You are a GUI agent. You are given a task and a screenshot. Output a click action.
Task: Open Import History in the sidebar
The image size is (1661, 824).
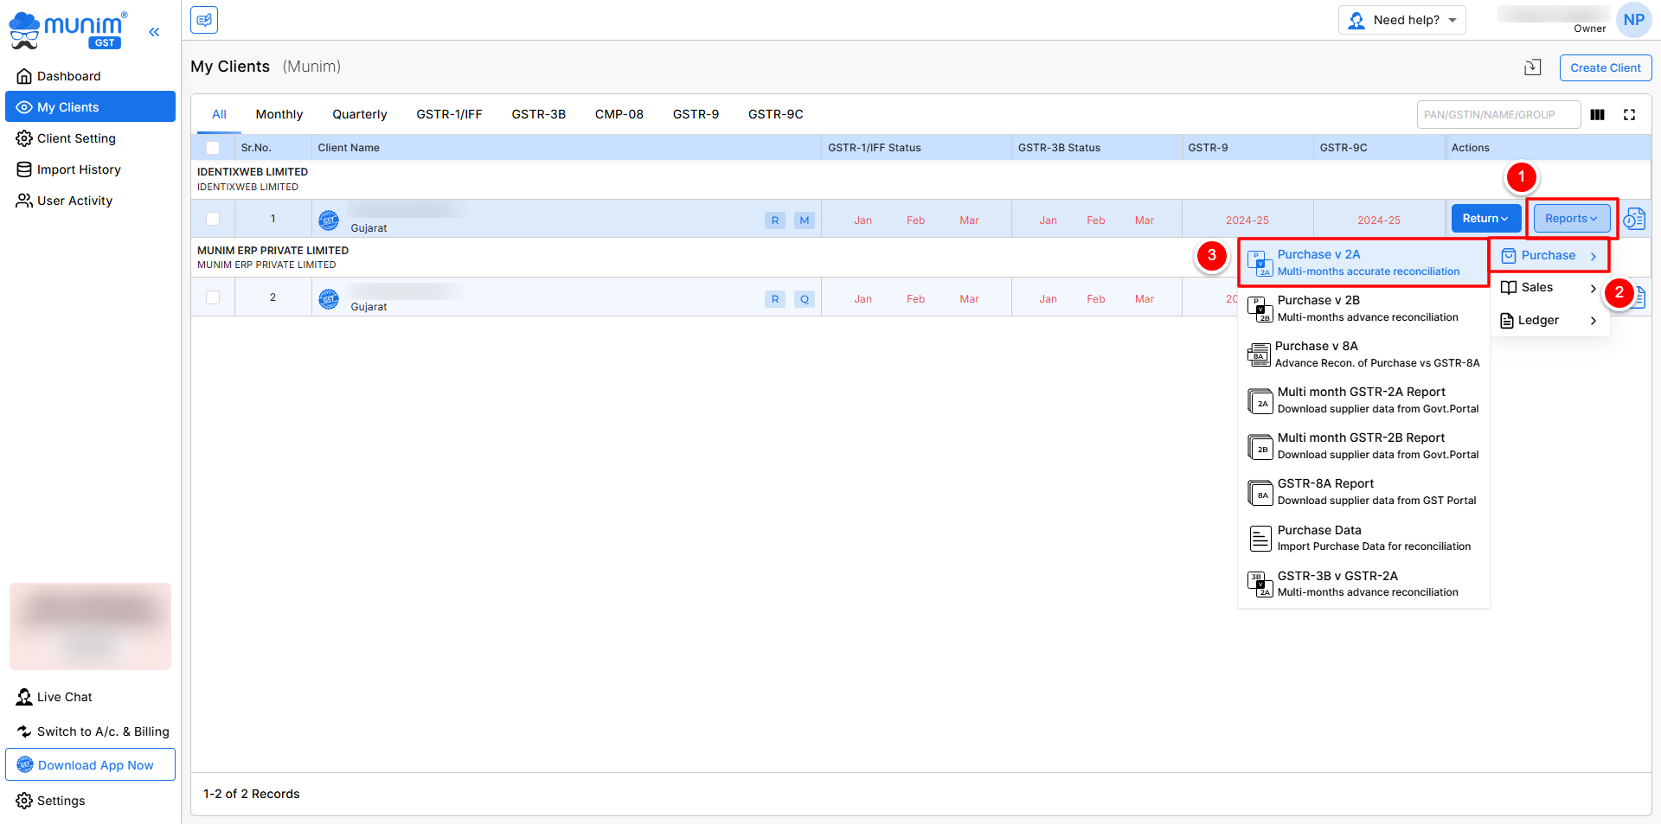point(79,169)
